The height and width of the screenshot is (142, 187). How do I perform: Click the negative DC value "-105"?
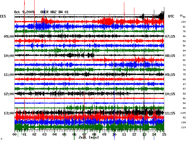click(x=183, y=113)
